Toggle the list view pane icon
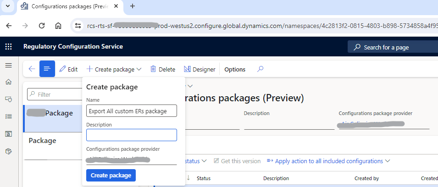 click(x=47, y=69)
